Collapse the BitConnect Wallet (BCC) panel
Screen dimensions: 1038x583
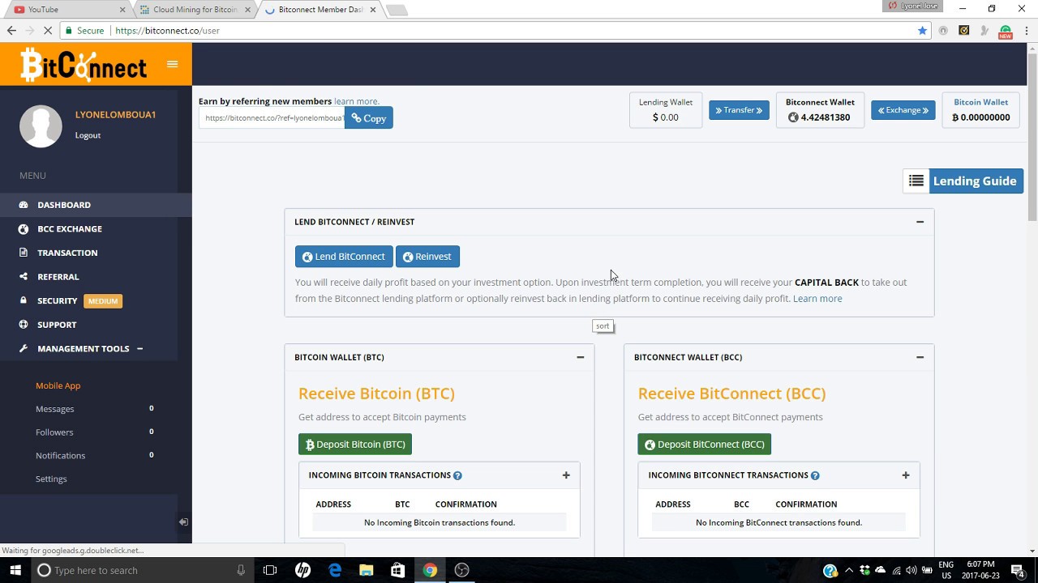920,357
